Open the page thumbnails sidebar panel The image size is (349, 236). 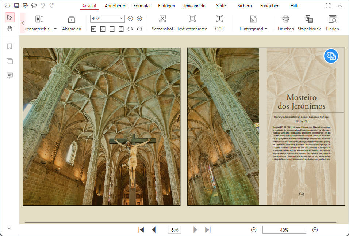(9, 61)
